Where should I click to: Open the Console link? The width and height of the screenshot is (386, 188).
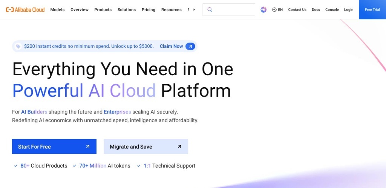[332, 10]
